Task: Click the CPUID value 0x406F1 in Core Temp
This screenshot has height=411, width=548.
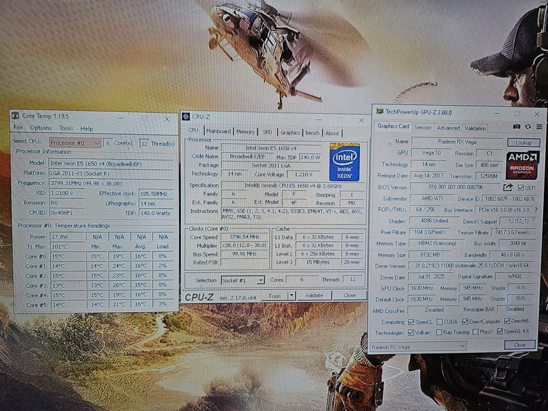Action: pos(67,213)
